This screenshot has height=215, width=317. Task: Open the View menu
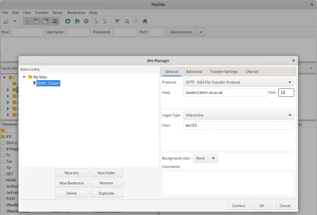(x=27, y=12)
